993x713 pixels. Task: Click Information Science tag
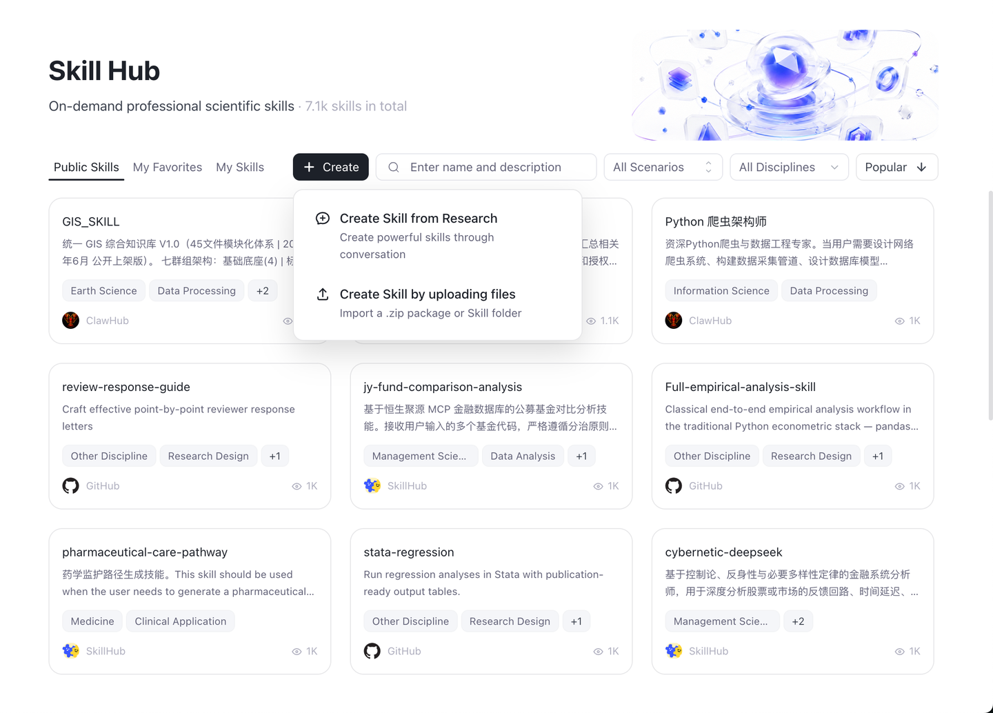point(721,291)
